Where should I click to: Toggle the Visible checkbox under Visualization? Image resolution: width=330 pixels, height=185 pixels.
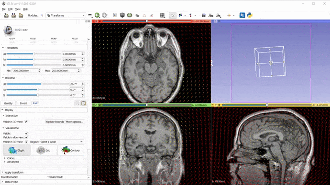[26, 134]
